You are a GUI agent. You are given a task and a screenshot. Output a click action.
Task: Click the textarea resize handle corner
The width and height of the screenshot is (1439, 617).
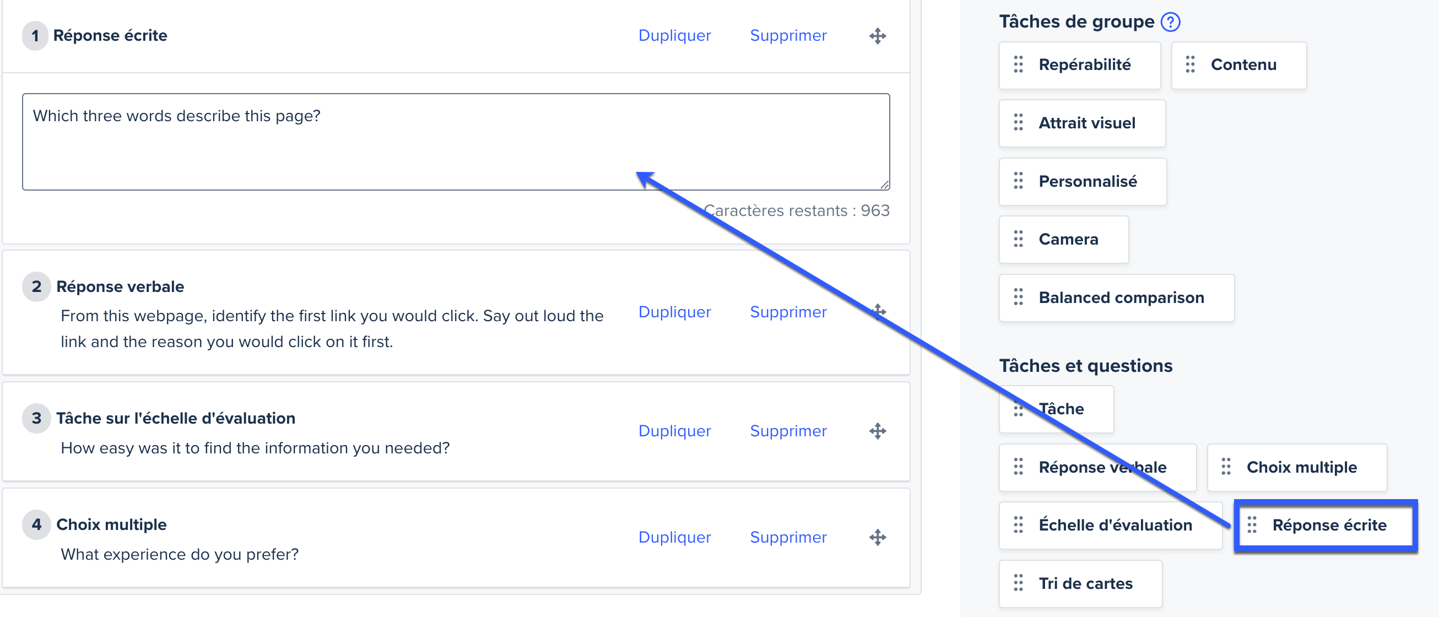884,185
